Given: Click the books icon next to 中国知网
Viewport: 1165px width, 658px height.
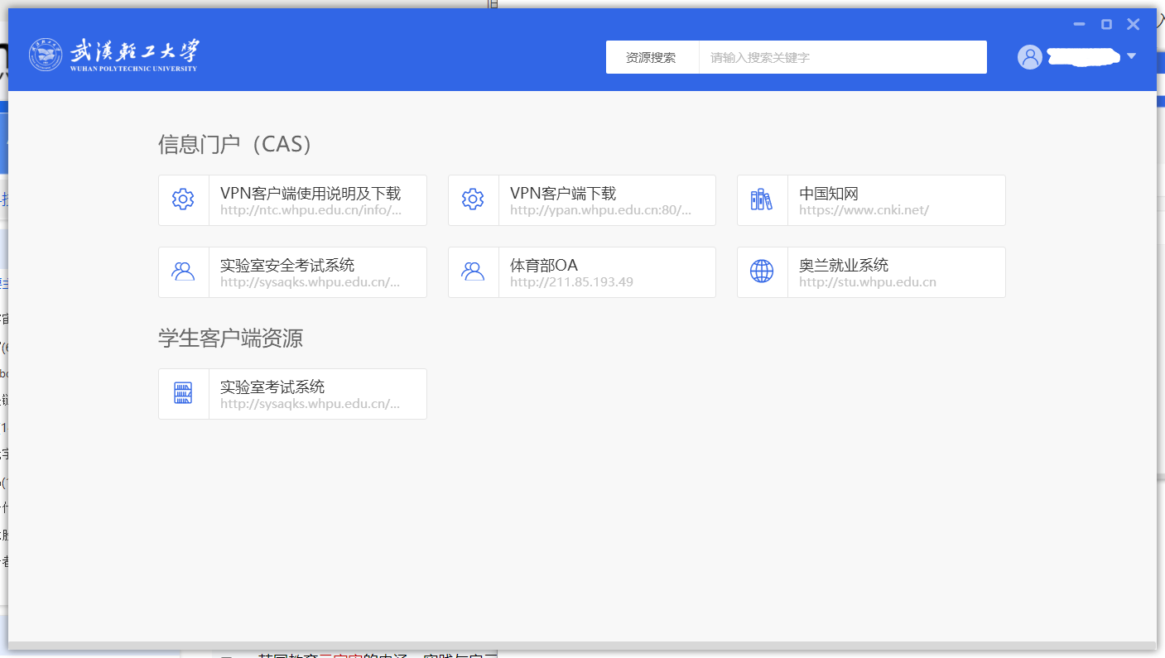Looking at the screenshot, I should (762, 199).
